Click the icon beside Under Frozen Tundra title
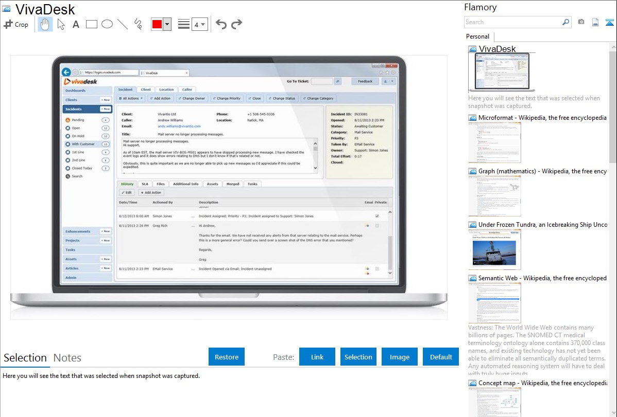617x417 pixels. coord(472,225)
